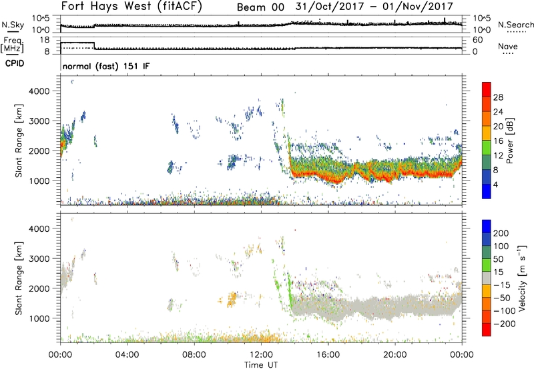Select the normal (fast) 151 IF text

(106, 66)
